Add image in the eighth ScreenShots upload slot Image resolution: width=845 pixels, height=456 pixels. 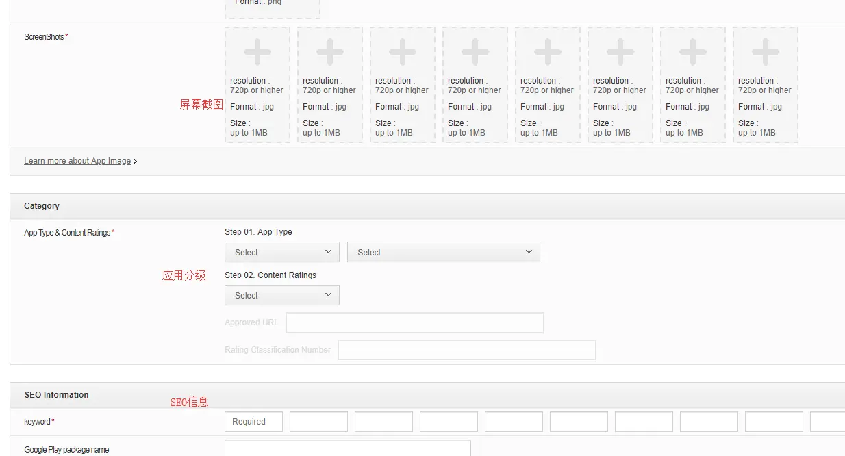tap(766, 85)
